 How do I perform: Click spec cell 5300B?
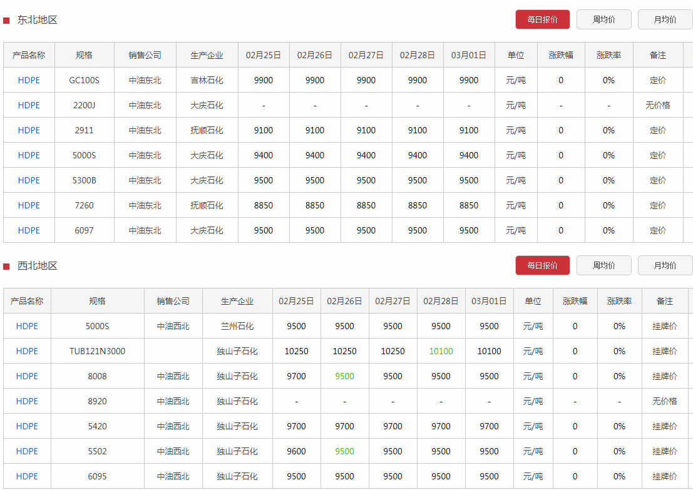coord(84,180)
